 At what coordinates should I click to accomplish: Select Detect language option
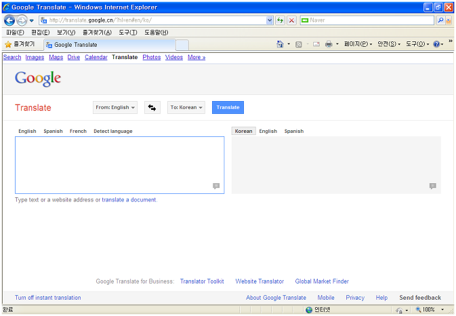(113, 132)
